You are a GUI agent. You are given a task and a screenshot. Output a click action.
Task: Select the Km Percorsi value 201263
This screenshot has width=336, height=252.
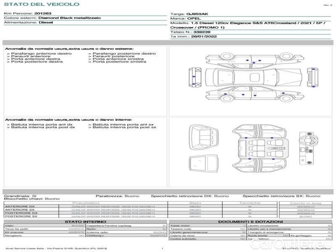[43, 13]
